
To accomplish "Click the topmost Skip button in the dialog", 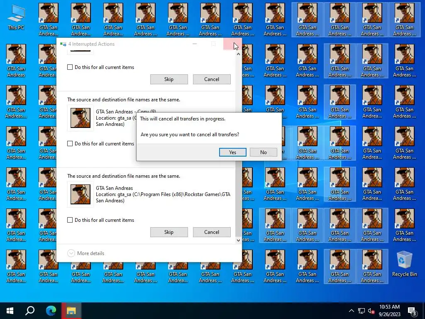I will click(169, 79).
